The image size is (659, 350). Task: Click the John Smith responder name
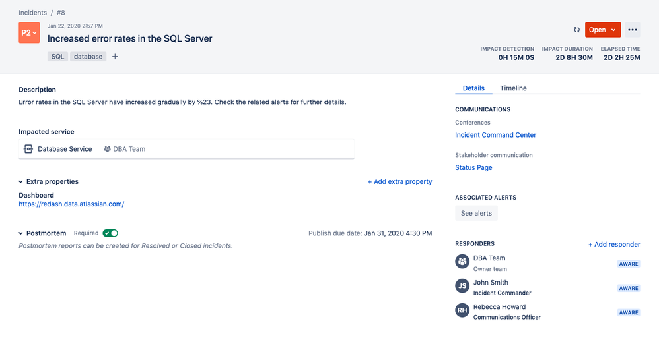pos(491,282)
